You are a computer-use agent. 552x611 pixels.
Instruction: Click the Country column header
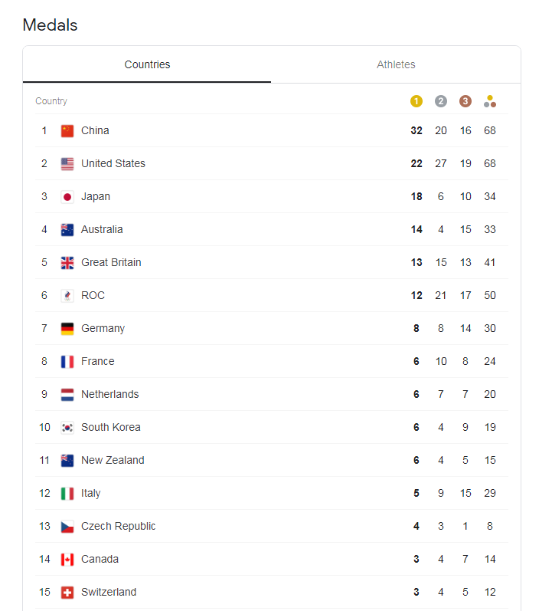pyautogui.click(x=51, y=101)
